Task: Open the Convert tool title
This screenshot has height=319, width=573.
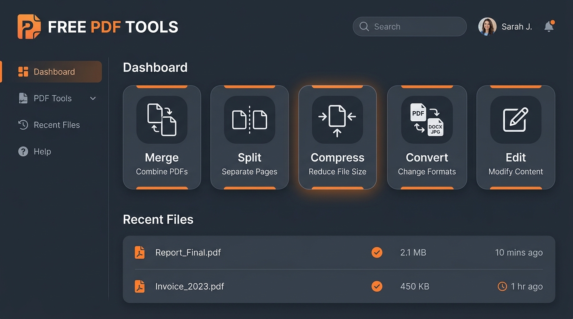Action: coord(427,158)
